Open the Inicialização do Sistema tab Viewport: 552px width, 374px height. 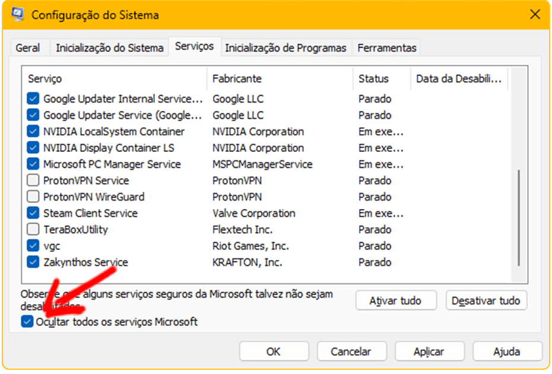(x=109, y=48)
